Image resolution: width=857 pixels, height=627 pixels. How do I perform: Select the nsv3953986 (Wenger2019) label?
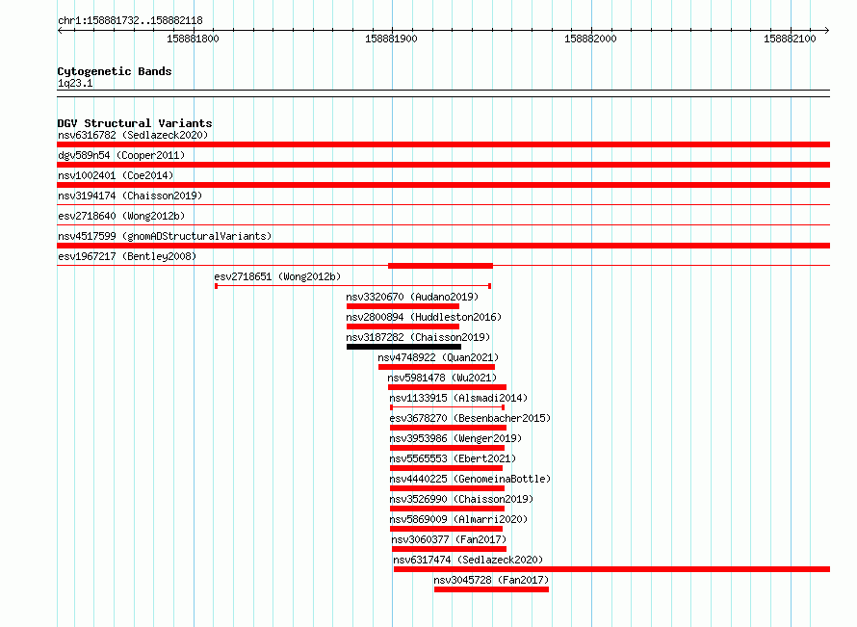tap(455, 438)
